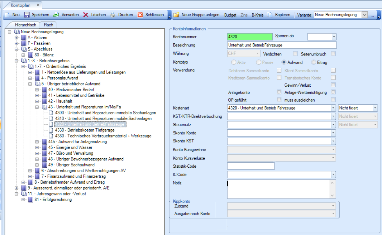382x235 pixels.
Task: Click the Schliessen red close icon
Action: [140, 15]
